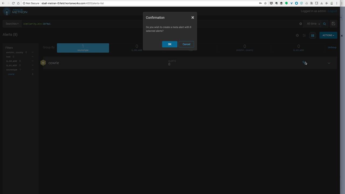Expand the cowrie group chevron
This screenshot has width=345, height=194.
329,63
